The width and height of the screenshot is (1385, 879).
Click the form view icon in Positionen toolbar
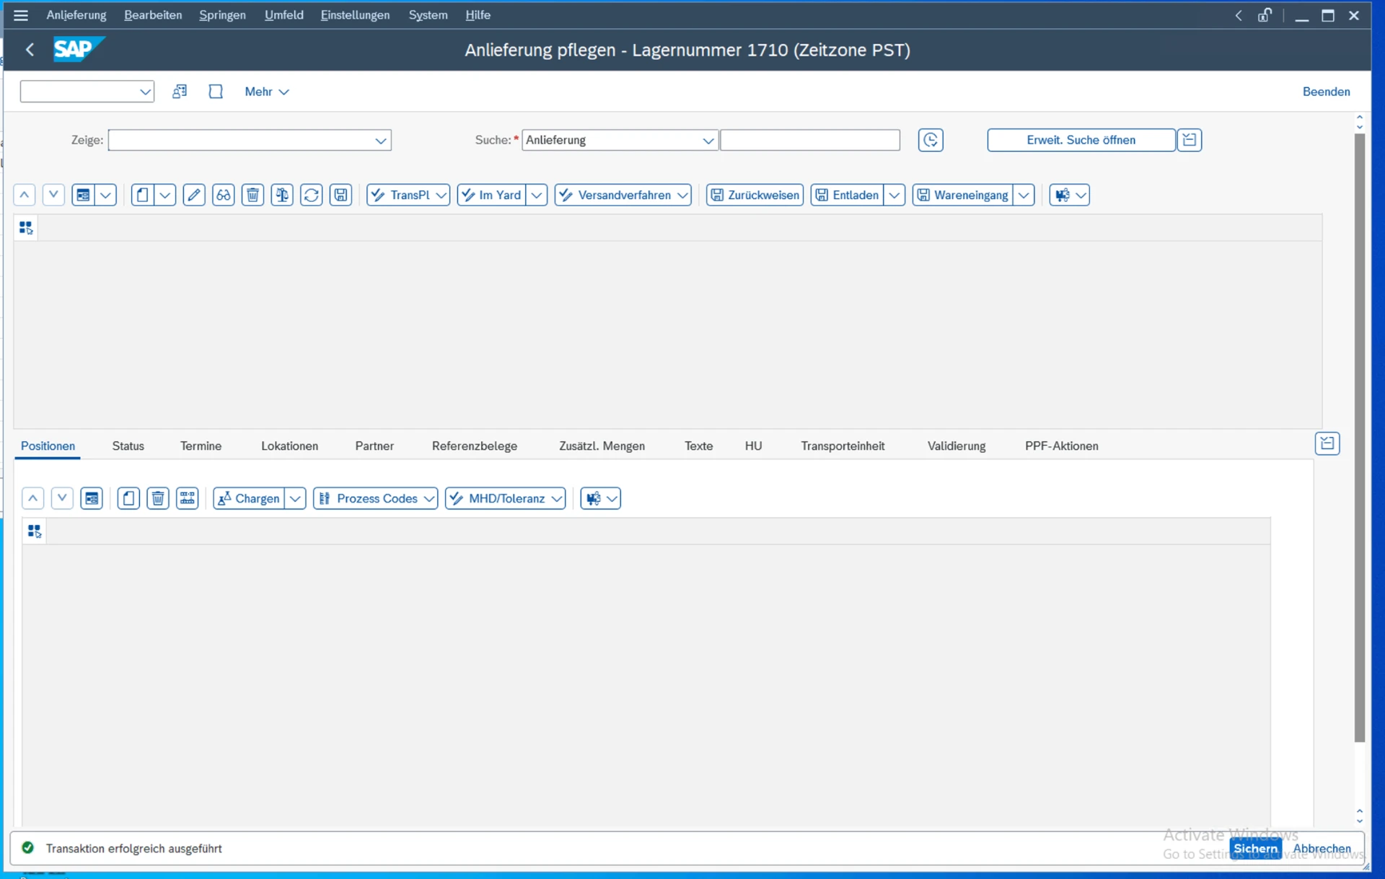92,498
